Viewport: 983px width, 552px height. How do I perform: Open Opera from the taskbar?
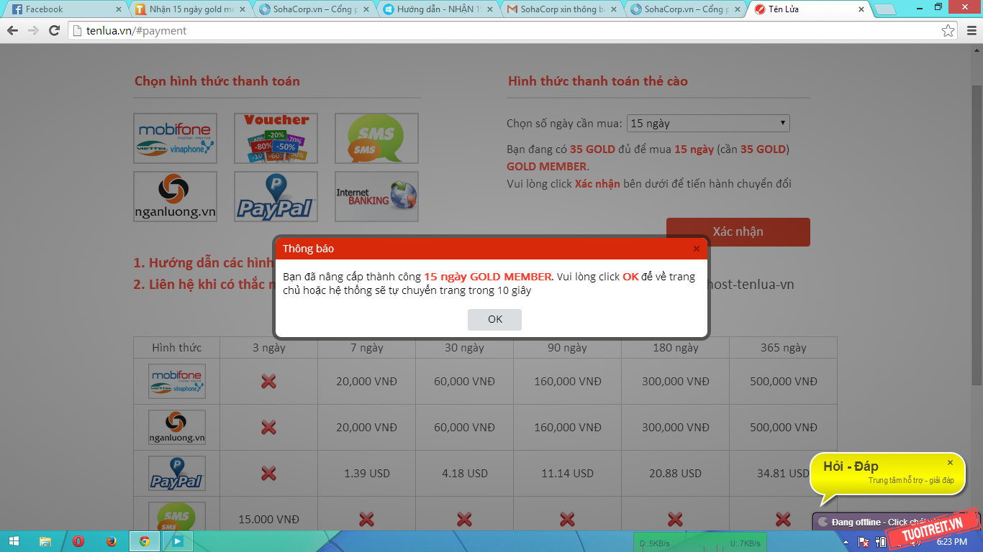point(78,541)
